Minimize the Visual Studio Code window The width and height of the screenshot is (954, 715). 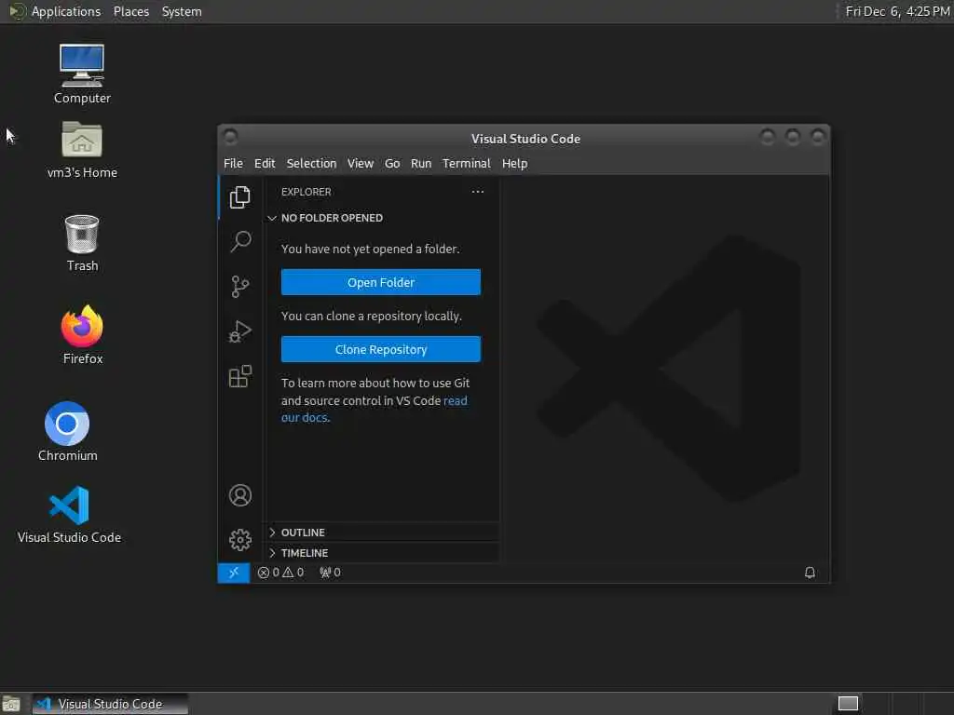click(768, 137)
